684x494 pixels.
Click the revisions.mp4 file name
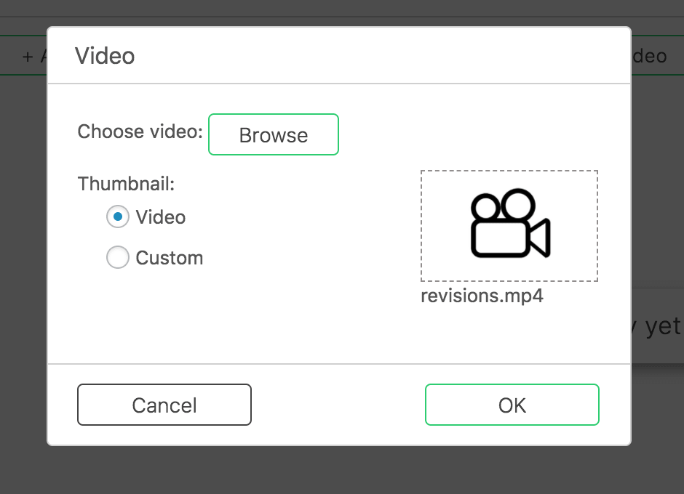pos(482,296)
